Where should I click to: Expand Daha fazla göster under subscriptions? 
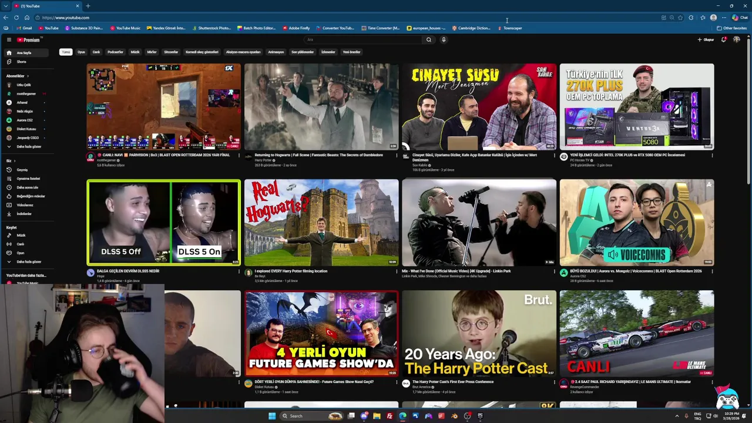coord(29,146)
